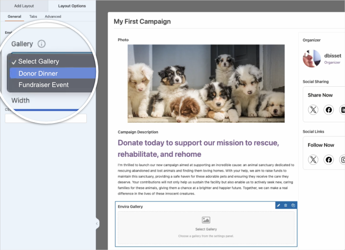Screen dimensions: 345x250
Task: Select the General sub-tab
Action: (15, 16)
